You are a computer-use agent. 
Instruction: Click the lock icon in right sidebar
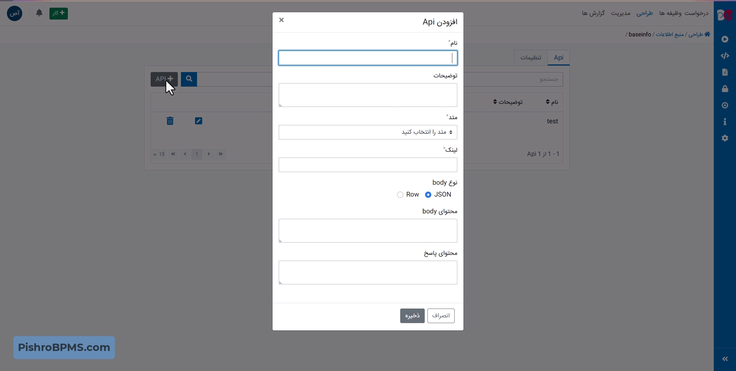pos(724,89)
